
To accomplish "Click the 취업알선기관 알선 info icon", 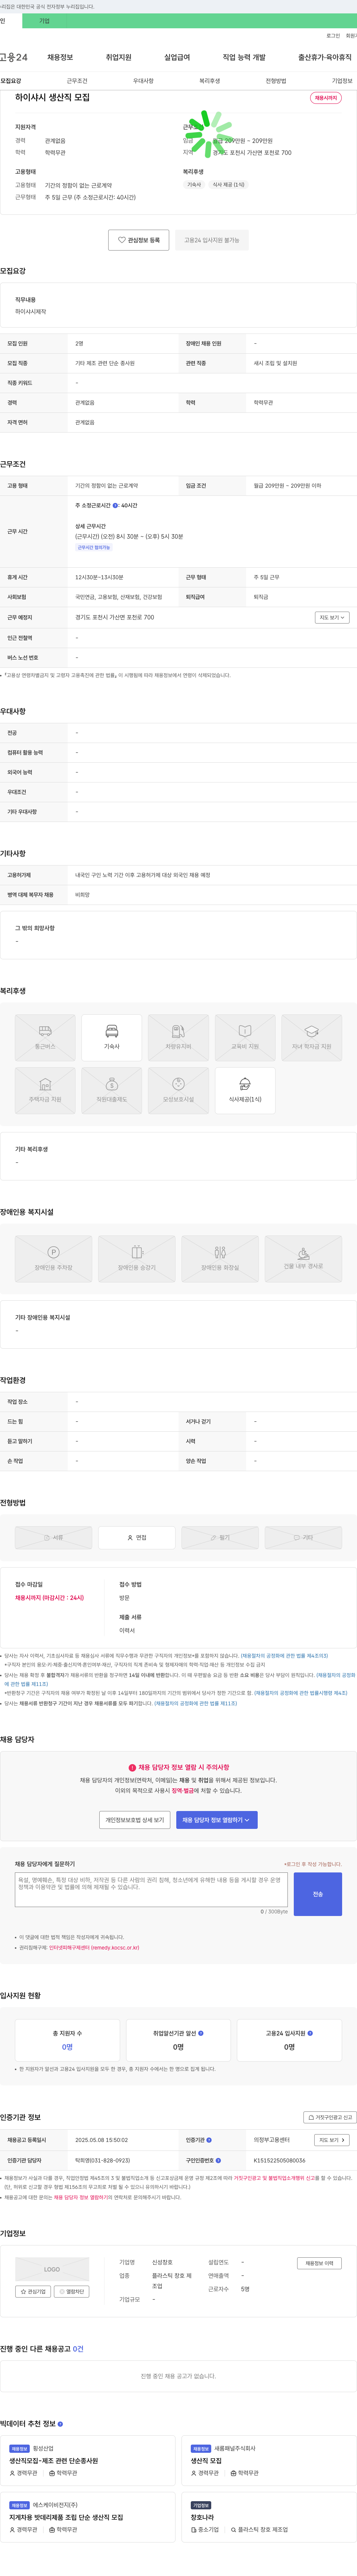I will [201, 2033].
